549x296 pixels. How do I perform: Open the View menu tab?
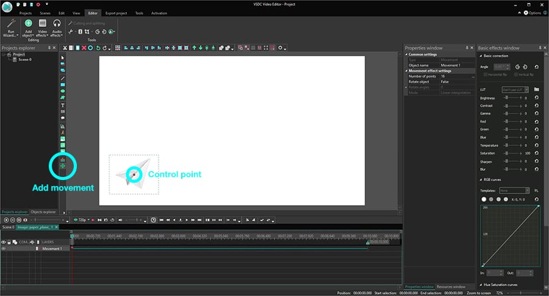click(x=76, y=13)
